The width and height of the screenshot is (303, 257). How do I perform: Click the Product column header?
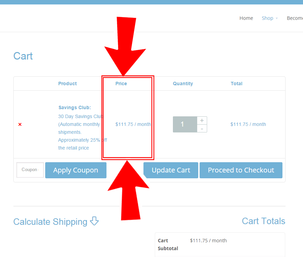coord(67,83)
